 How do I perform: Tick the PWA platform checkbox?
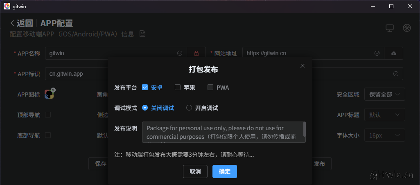click(210, 87)
